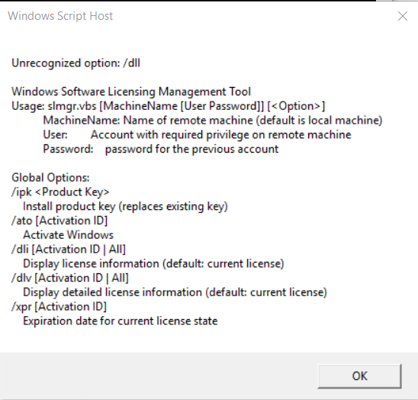Click the 'Activate Windows' description text
This screenshot has width=418, height=400.
pyautogui.click(x=68, y=235)
